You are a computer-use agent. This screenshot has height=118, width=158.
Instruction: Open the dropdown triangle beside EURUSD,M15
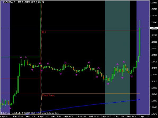[x=2, y=2]
